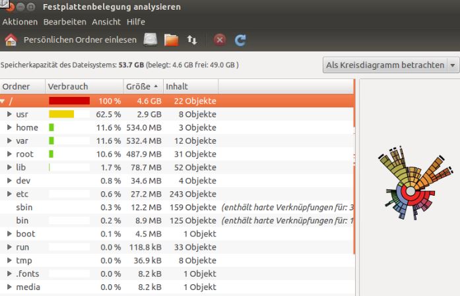The height and width of the screenshot is (296, 460).
Task: Sort by the Inhalt column header
Action: [191, 87]
